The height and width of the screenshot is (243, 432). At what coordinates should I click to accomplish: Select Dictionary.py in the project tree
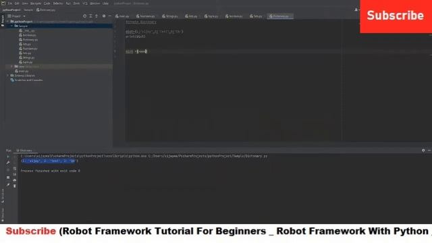pyautogui.click(x=28, y=40)
